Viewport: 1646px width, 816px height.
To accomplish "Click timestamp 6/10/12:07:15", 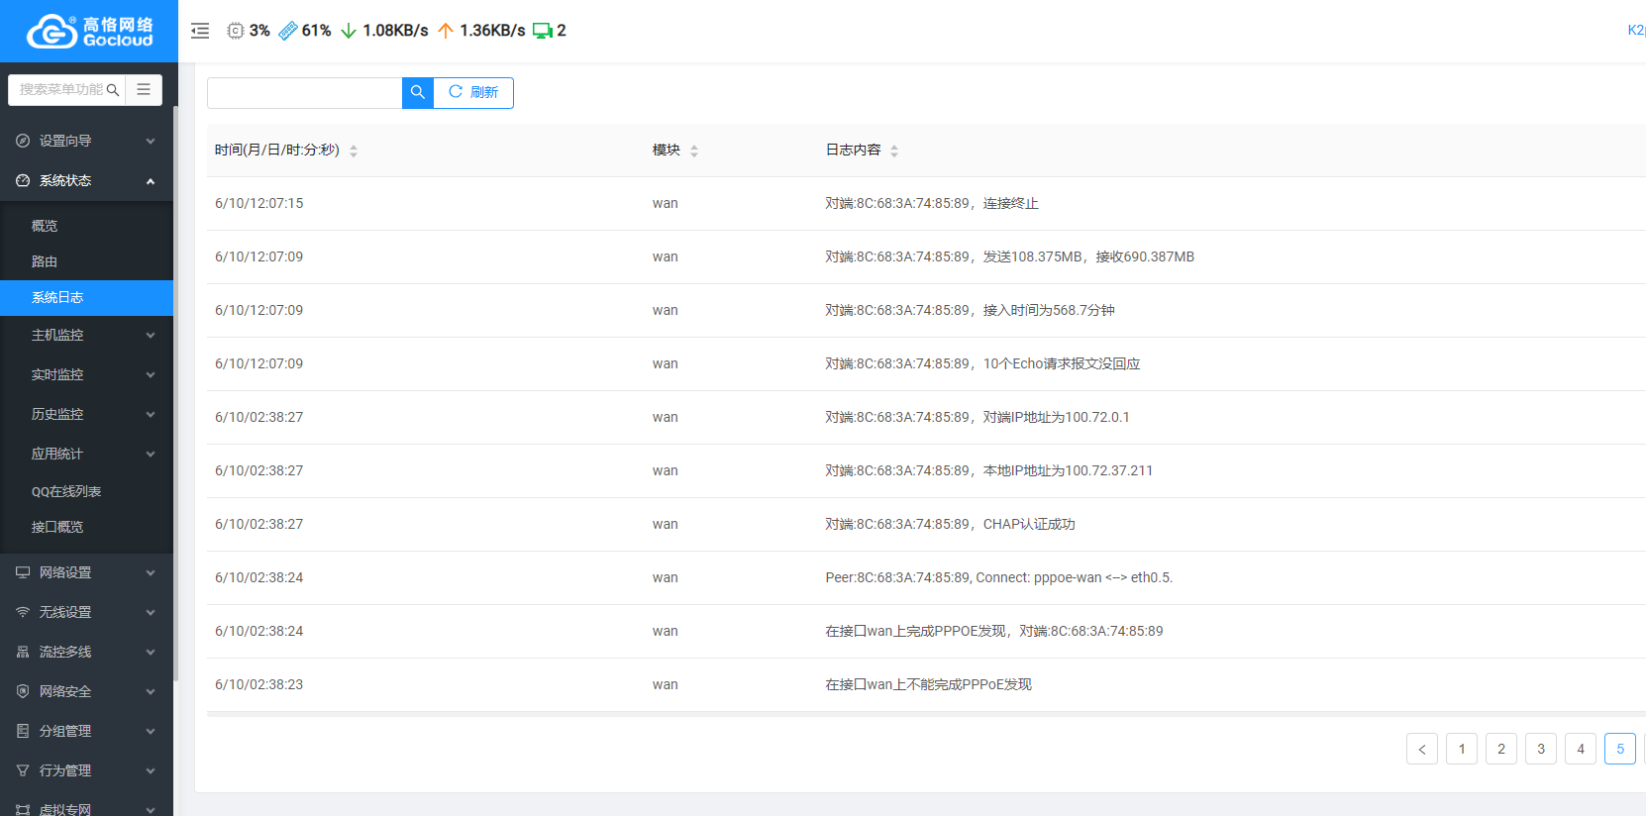I will tap(259, 203).
